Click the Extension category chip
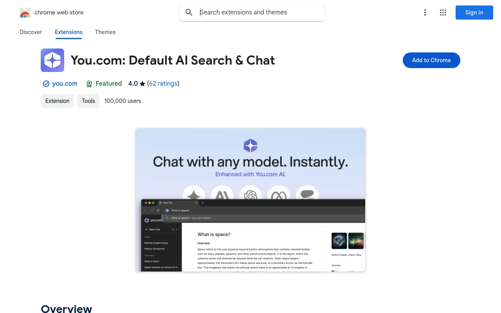Image resolution: width=501 pixels, height=313 pixels. click(x=57, y=101)
